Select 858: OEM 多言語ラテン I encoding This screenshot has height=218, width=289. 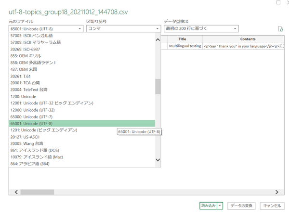coord(82,63)
